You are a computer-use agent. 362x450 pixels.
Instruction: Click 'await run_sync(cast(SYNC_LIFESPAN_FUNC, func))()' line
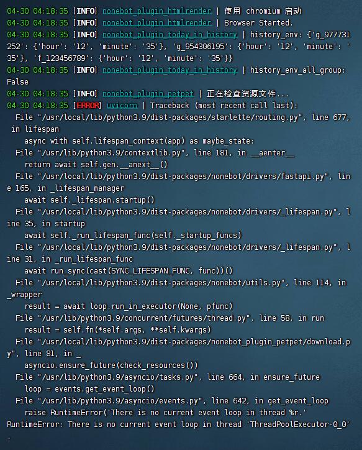click(129, 270)
